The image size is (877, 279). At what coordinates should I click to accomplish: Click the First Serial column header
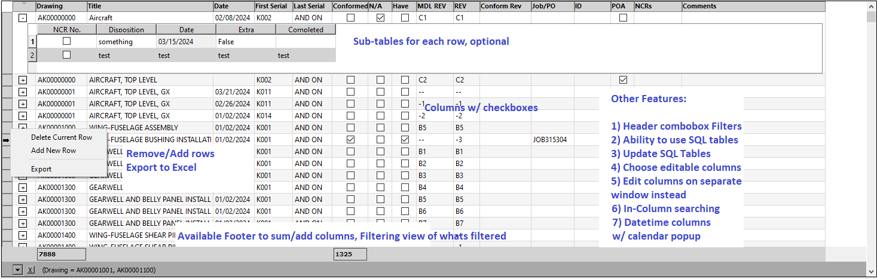pos(273,6)
